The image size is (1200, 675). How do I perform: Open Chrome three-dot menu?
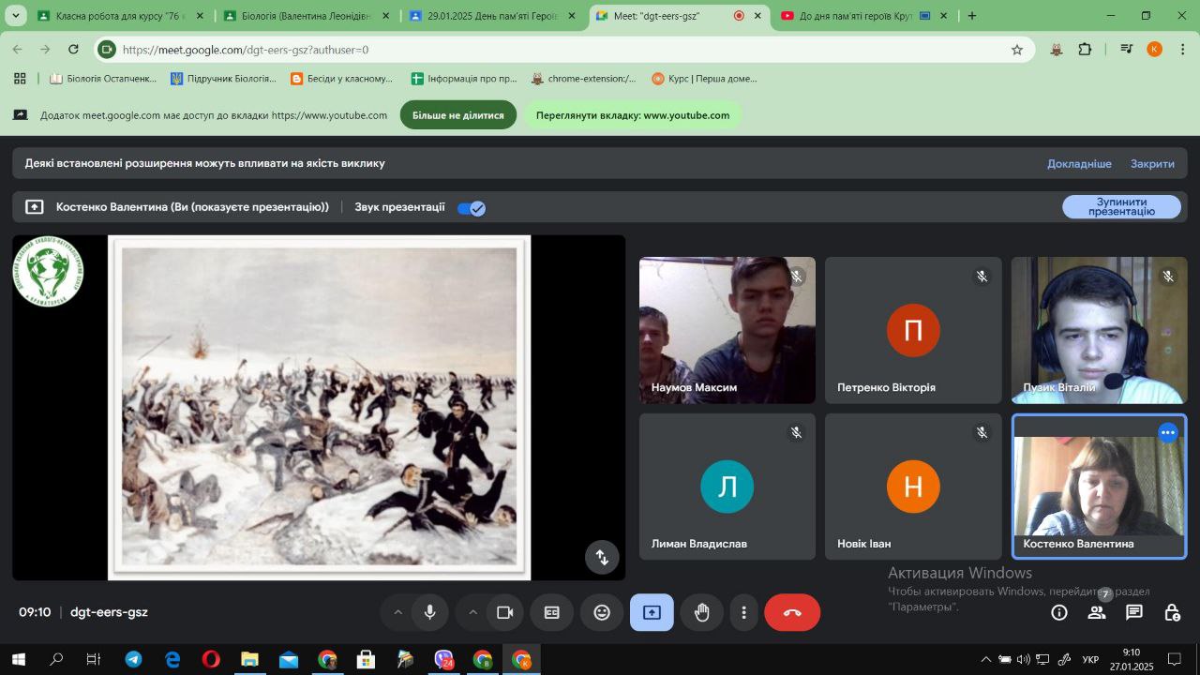(x=1183, y=50)
